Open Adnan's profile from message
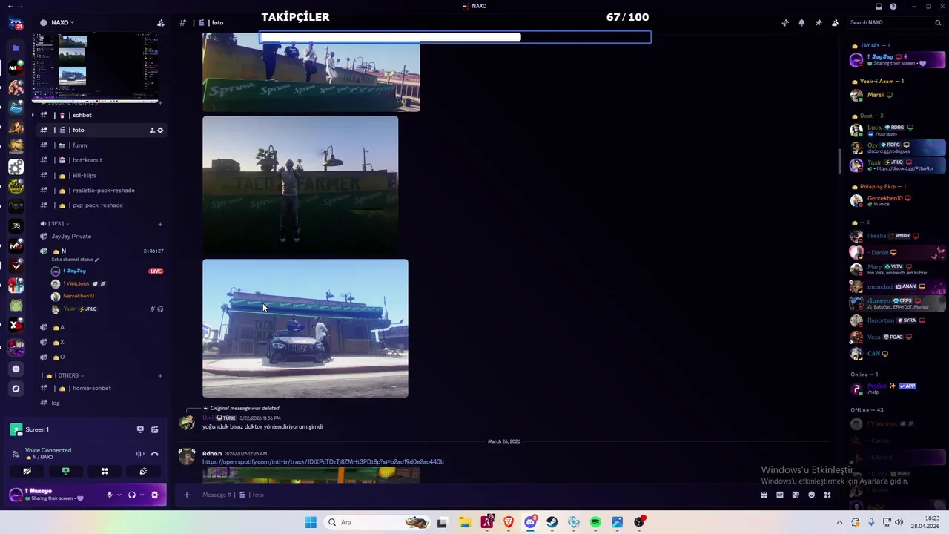 click(212, 453)
